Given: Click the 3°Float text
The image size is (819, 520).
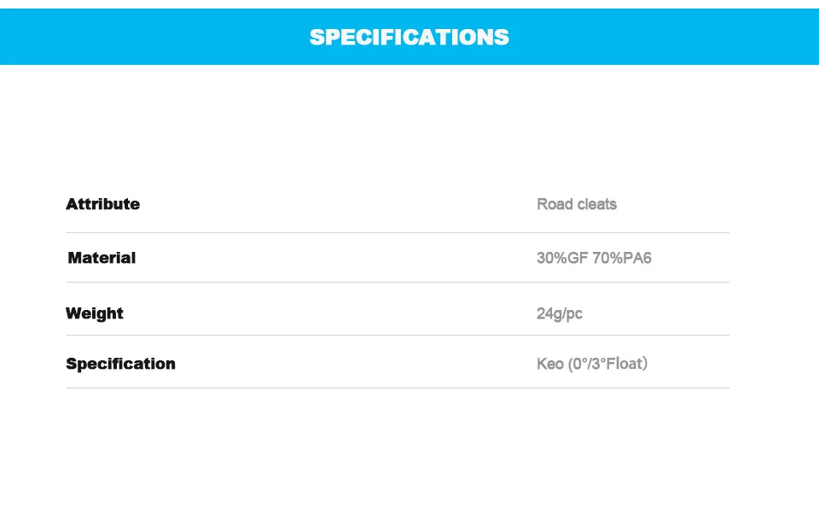Looking at the screenshot, I should pyautogui.click(x=617, y=363).
